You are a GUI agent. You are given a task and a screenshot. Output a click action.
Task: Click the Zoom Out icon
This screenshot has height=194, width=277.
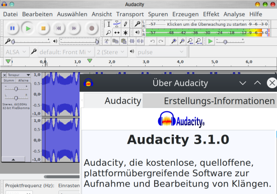[x=182, y=41]
